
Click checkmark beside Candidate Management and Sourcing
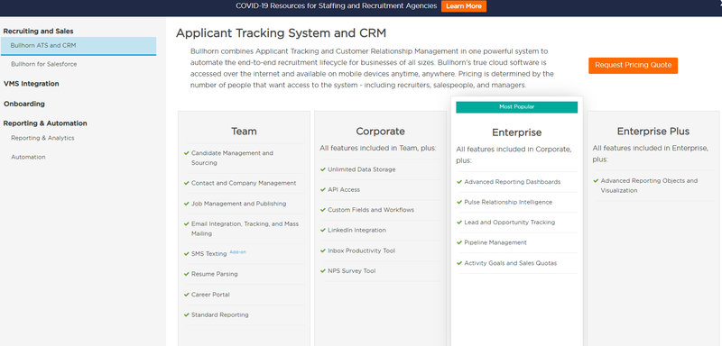(187, 153)
